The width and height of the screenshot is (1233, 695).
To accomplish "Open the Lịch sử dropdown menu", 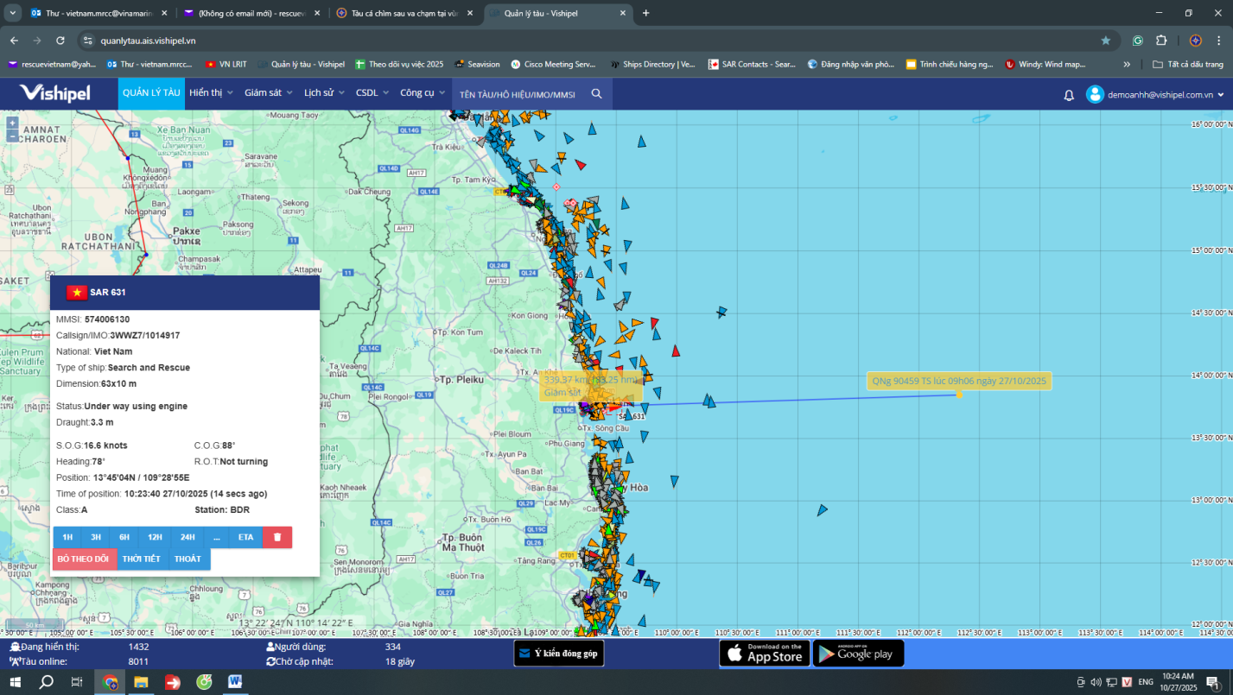I will point(324,93).
